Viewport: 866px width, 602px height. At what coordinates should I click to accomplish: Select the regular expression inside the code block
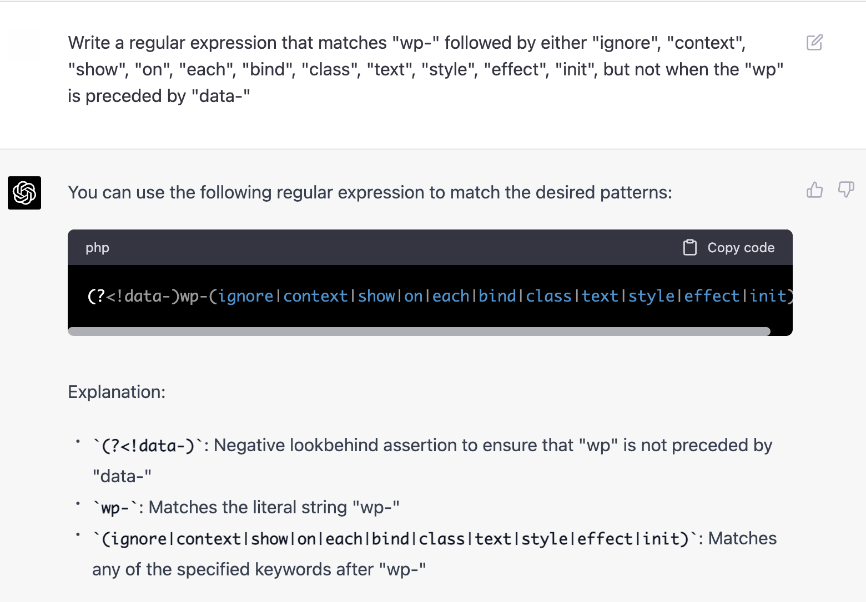(433, 296)
